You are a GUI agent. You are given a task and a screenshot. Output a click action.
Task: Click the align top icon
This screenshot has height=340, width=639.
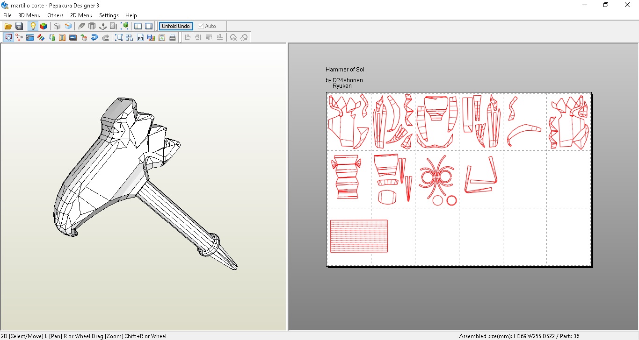[x=209, y=37]
